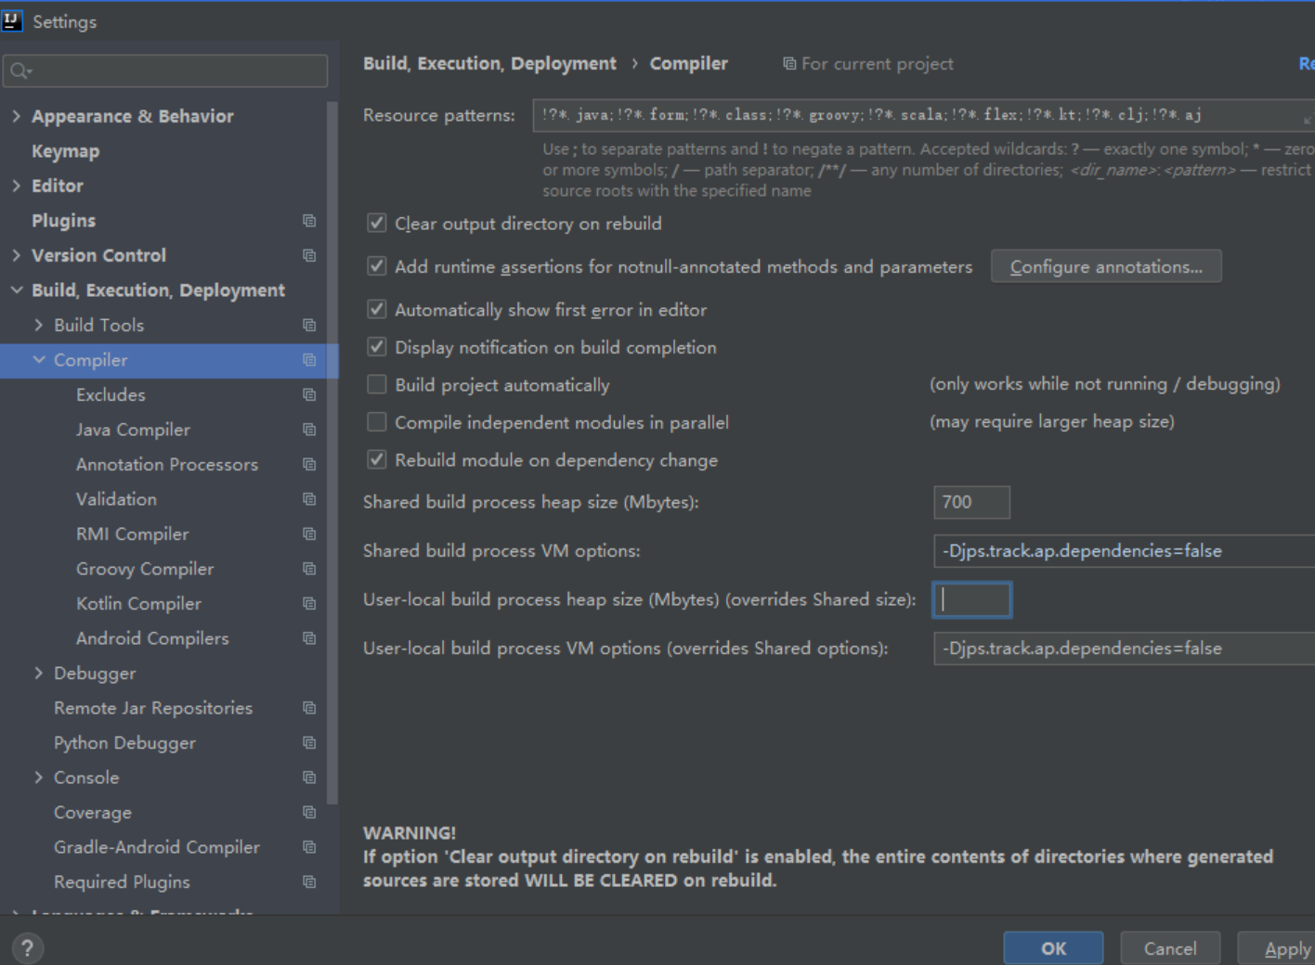Click the project icon beside Annotation Processors
Screen dimensions: 1315x965
pos(309,464)
